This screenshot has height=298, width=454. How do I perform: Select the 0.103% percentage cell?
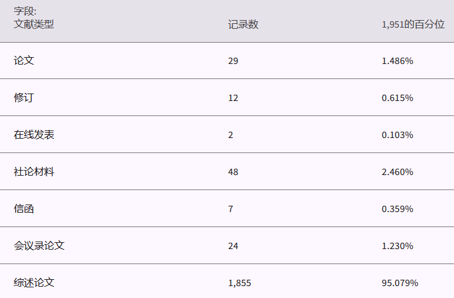tap(397, 135)
